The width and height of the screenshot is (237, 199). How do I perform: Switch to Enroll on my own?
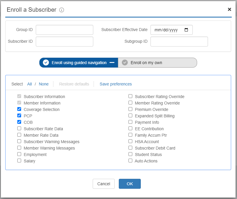click(x=157, y=63)
